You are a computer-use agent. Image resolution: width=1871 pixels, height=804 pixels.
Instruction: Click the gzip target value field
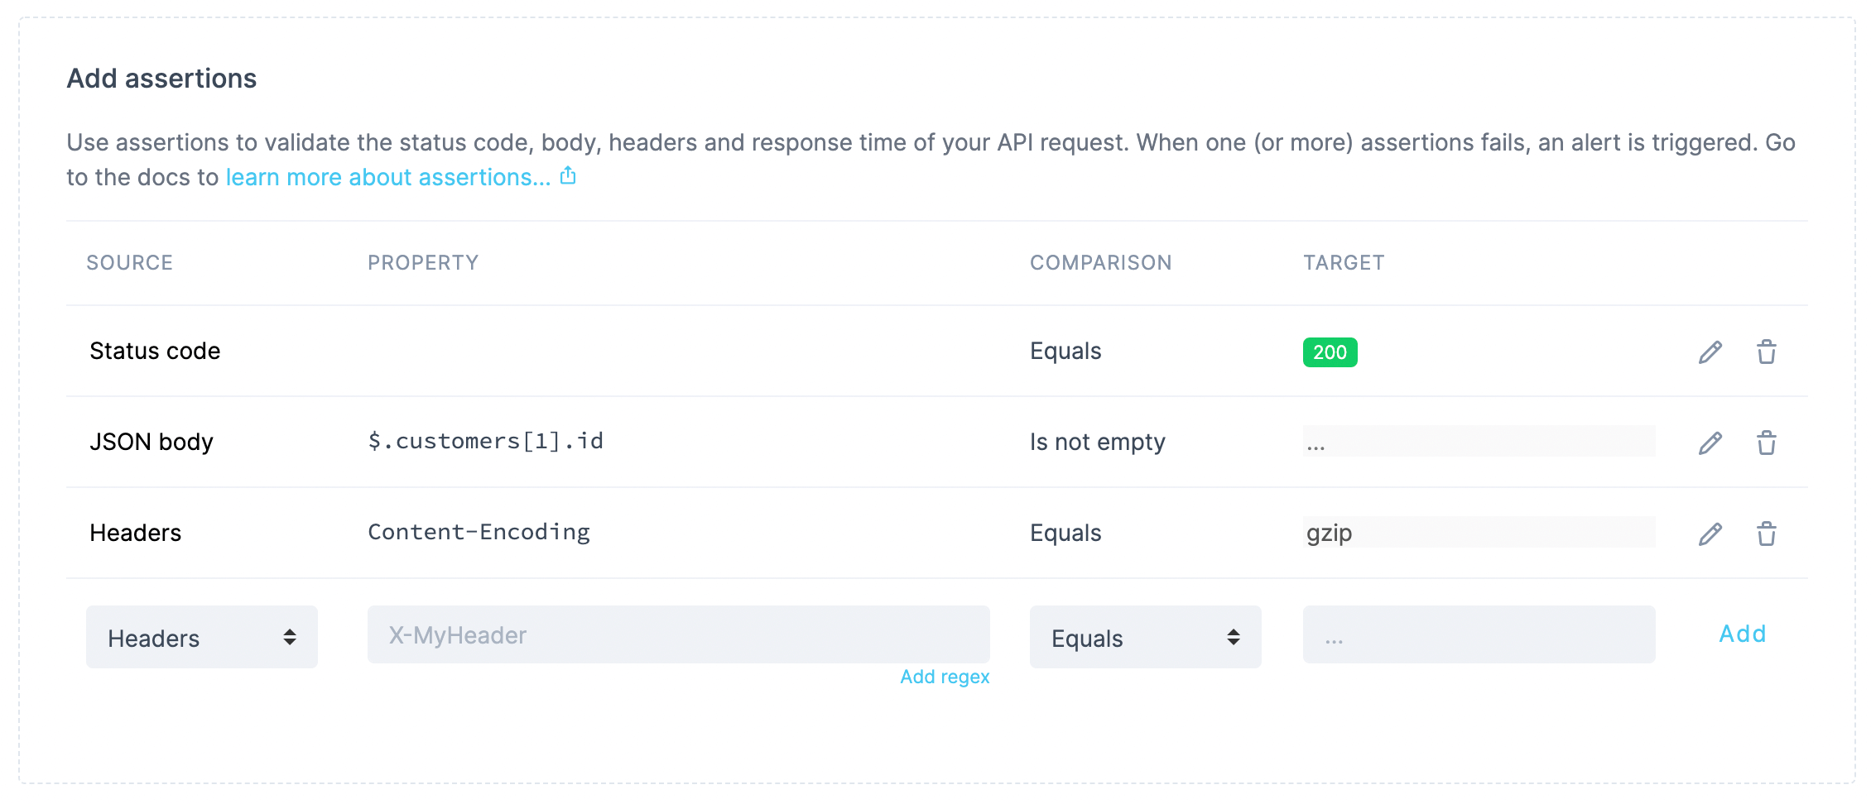point(1479,534)
